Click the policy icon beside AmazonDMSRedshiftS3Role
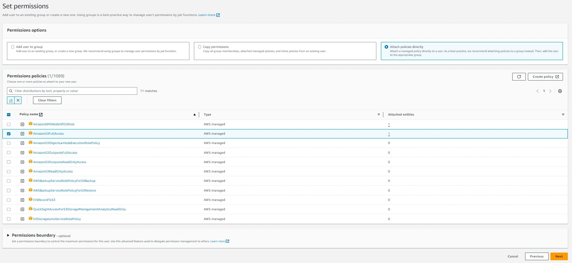Viewport: 572px width, 263px height. tap(31, 124)
